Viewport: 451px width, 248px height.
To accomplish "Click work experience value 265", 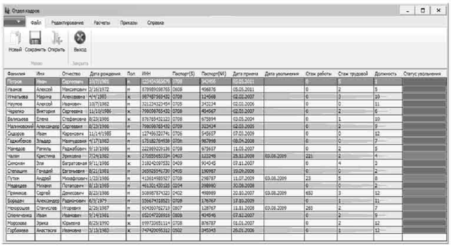I will click(321, 208).
